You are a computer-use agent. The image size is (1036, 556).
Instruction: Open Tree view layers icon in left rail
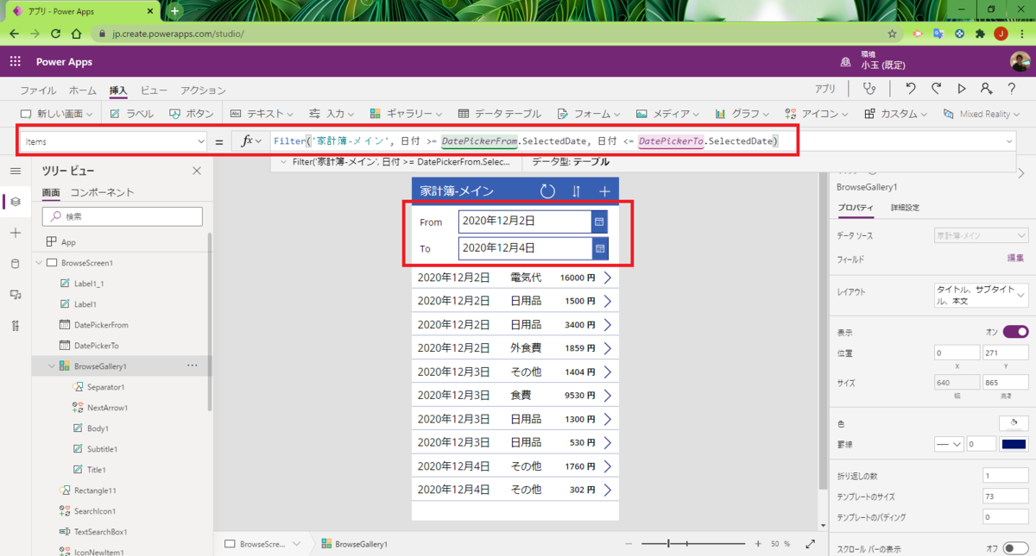coord(15,202)
